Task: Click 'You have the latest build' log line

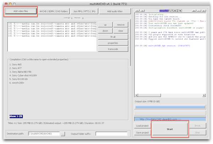Action: 157,19
